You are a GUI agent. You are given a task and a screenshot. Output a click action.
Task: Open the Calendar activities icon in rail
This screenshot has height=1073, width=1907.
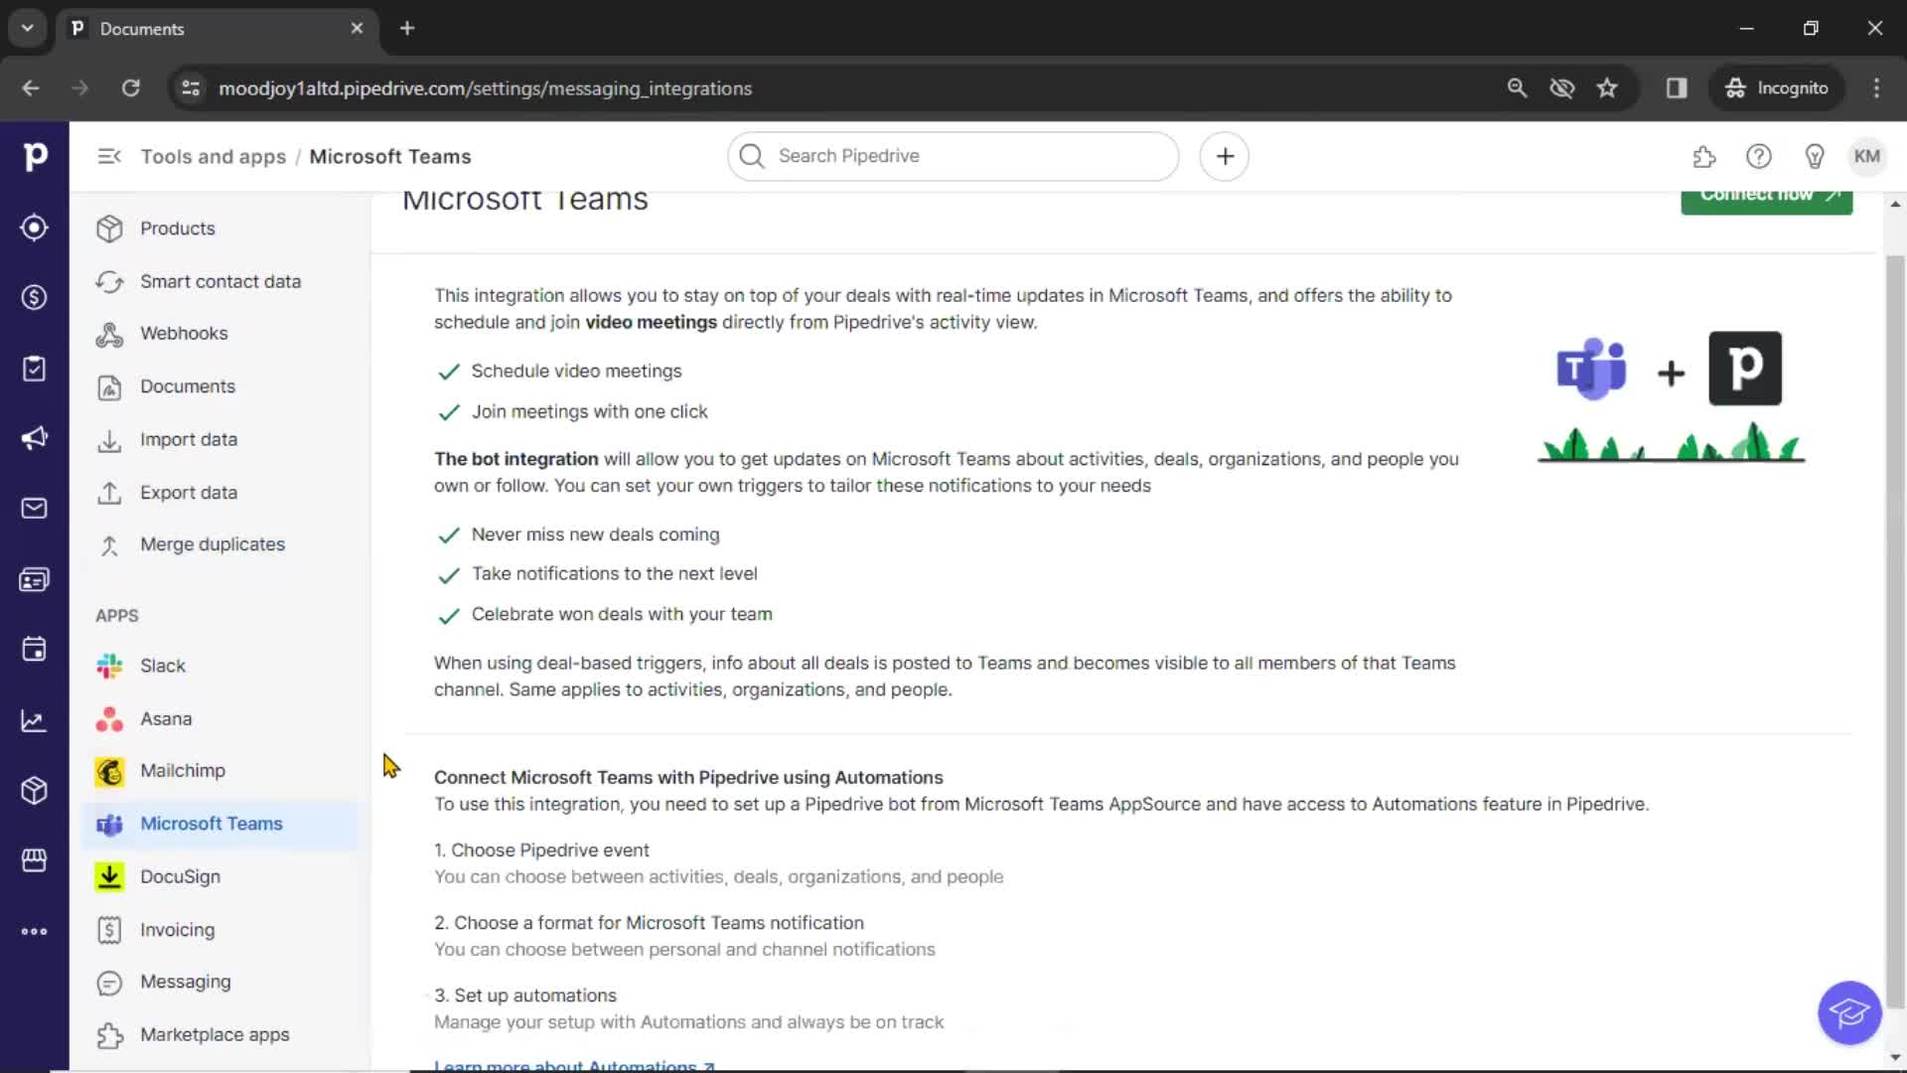point(34,649)
